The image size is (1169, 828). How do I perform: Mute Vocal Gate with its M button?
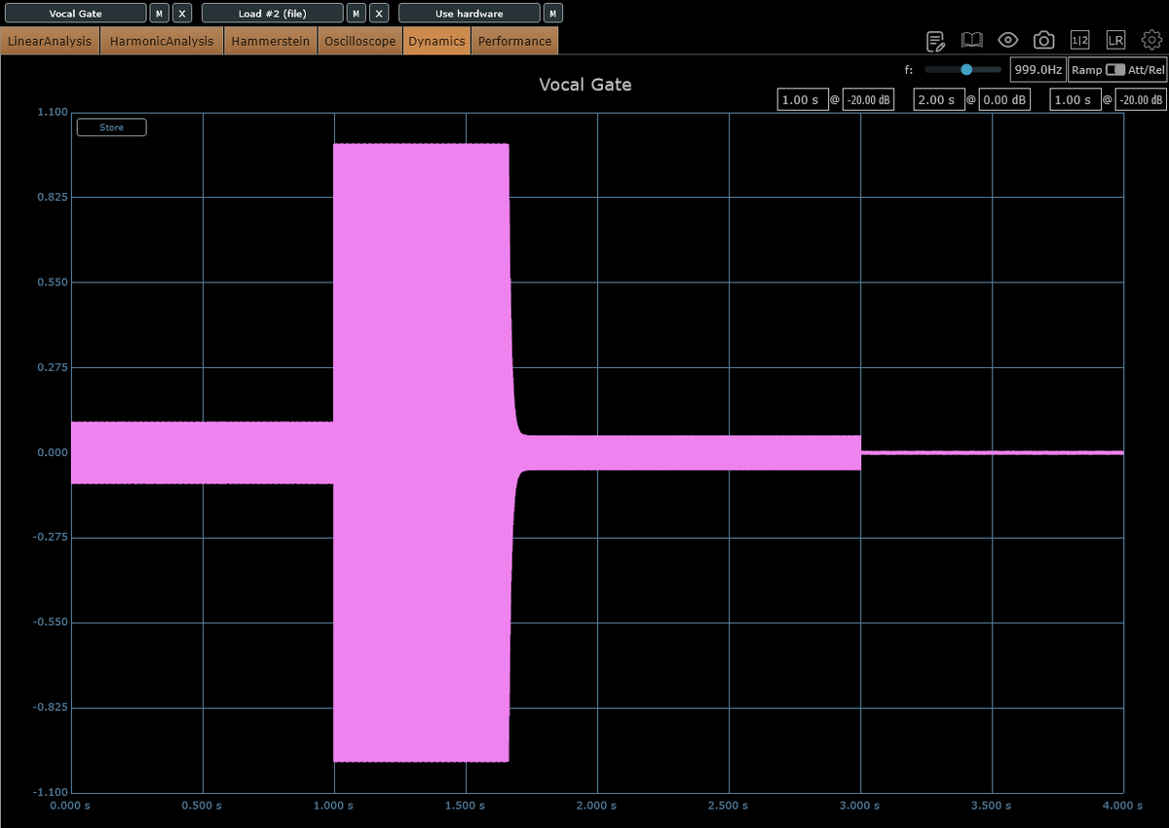point(160,14)
